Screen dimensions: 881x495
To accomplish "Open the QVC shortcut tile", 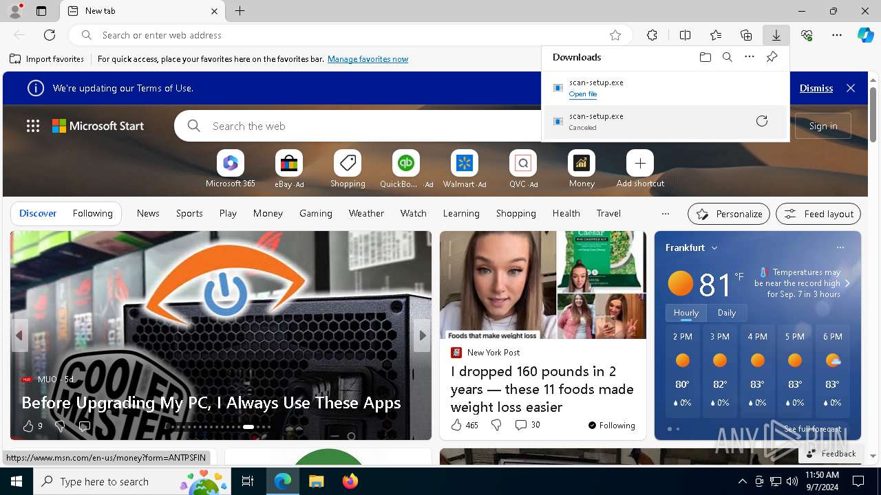I will coord(523,168).
